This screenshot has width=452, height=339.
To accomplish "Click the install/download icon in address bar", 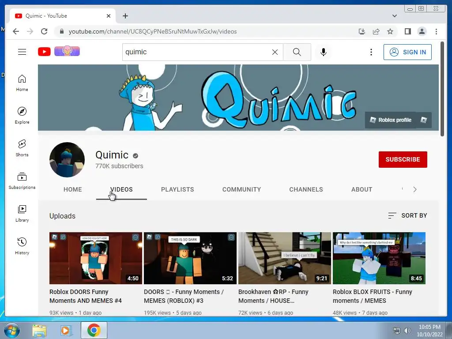I will pyautogui.click(x=362, y=31).
